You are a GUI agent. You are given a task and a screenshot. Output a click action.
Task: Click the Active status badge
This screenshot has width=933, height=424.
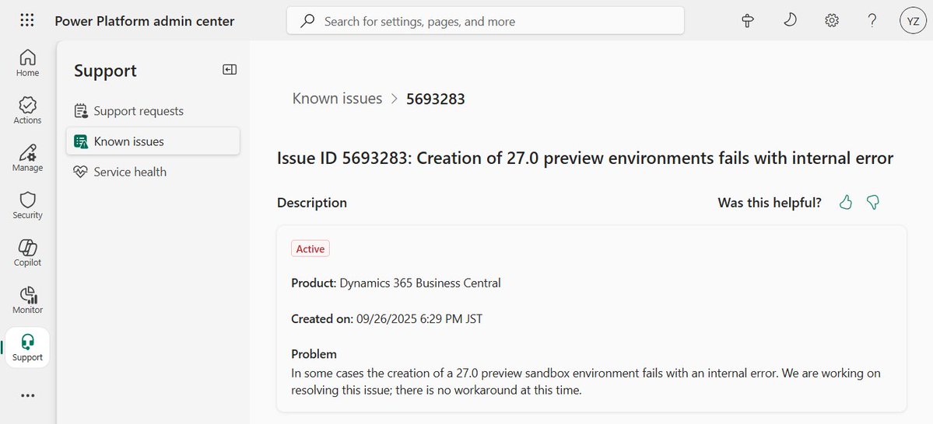point(310,248)
